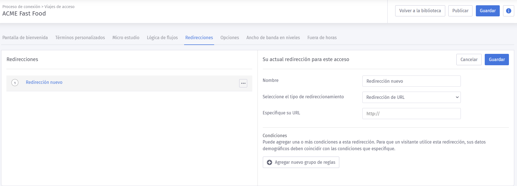The image size is (517, 186).
Task: Click the Publicar button
Action: (460, 11)
